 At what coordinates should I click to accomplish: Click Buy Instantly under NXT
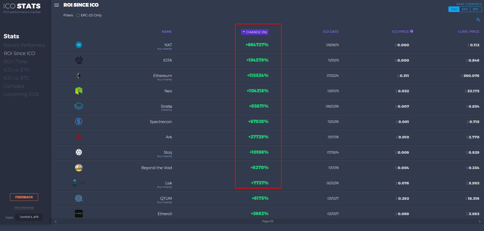pos(165,49)
